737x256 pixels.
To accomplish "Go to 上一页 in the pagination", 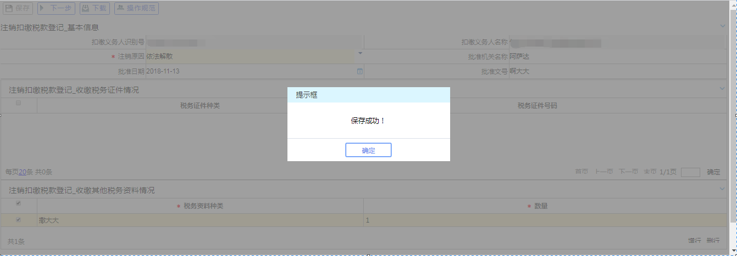I will (x=604, y=172).
